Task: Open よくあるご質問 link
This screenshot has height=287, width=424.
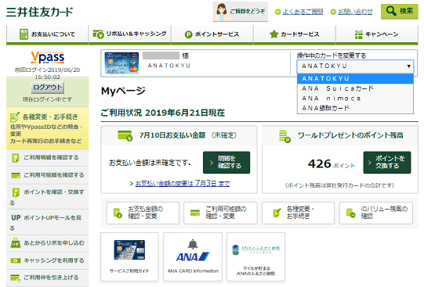Action: pos(303,12)
